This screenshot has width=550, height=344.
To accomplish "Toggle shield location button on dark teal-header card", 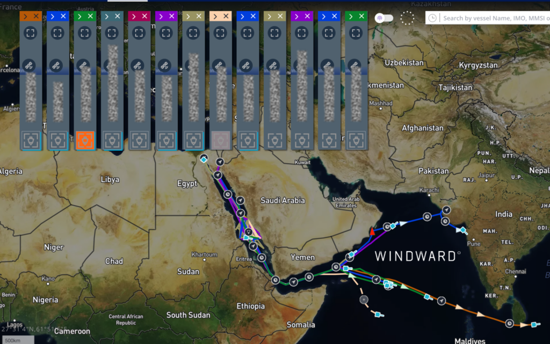I will (112, 141).
